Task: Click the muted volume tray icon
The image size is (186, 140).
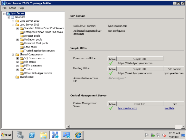Action: click(x=164, y=135)
